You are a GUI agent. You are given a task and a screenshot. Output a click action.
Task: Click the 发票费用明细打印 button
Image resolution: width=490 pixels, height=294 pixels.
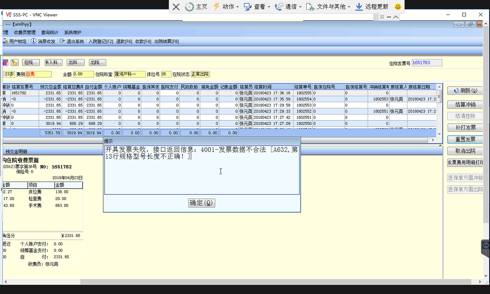click(x=465, y=163)
